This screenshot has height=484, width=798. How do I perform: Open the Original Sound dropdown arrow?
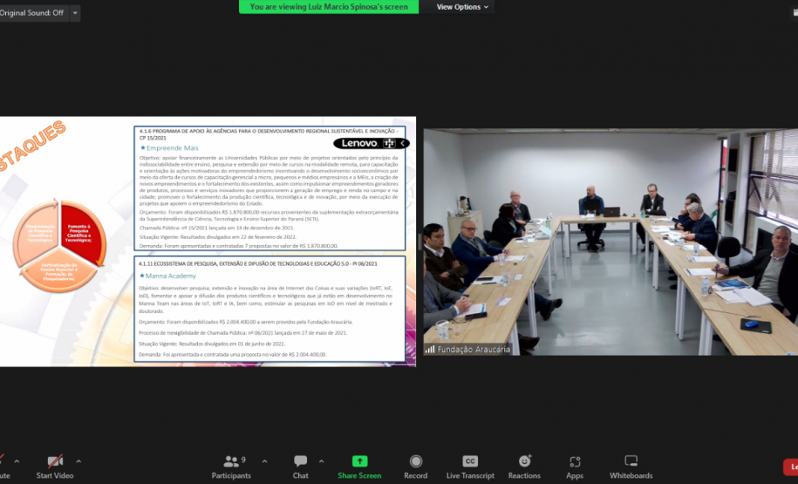coord(75,13)
